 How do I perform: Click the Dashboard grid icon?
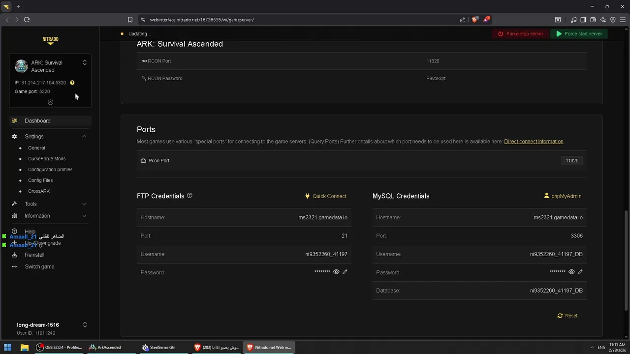14,120
